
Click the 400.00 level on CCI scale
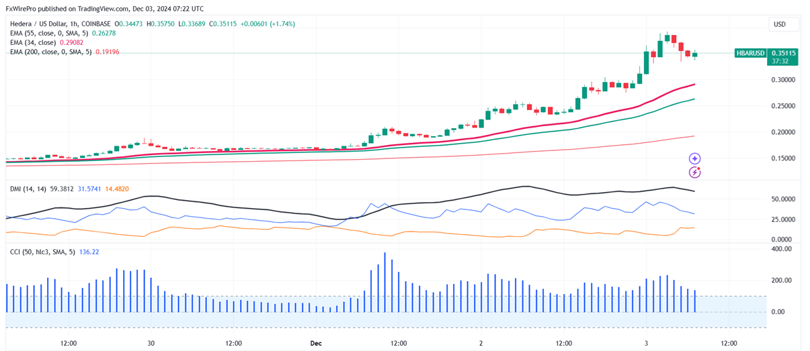(781, 249)
